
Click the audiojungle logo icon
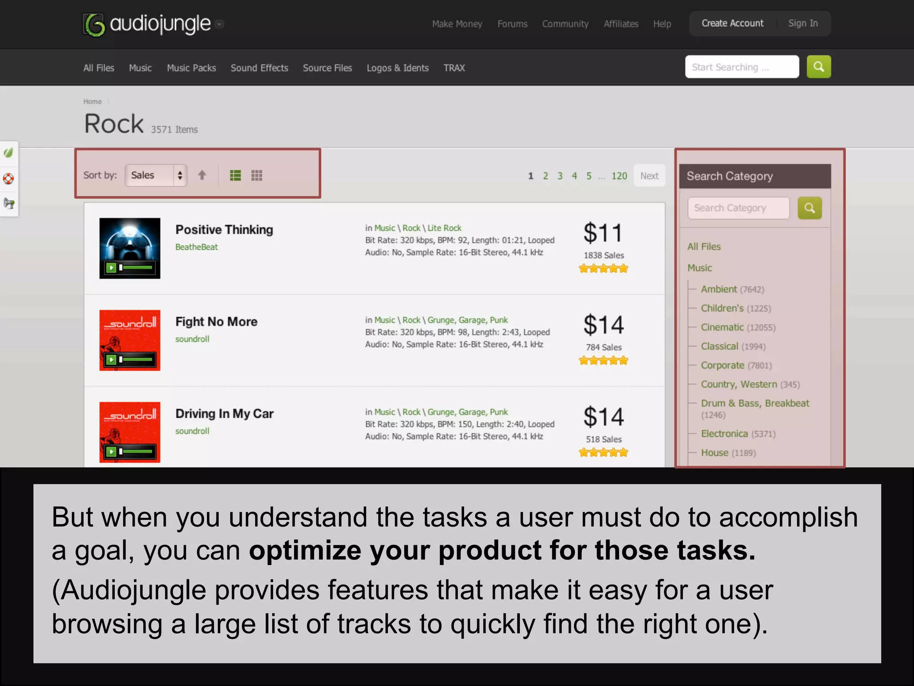tap(94, 25)
